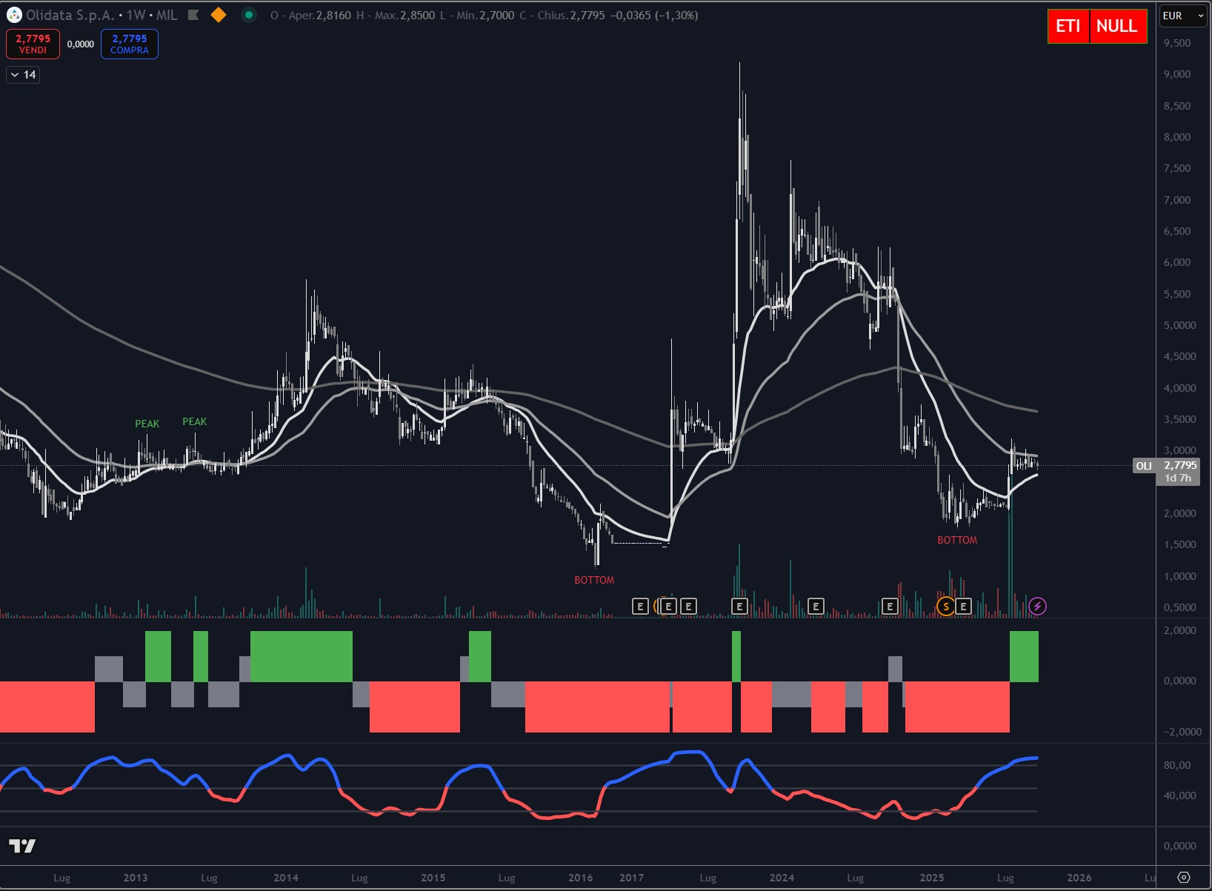The width and height of the screenshot is (1212, 891).
Task: Click the 2024 label on the time axis
Action: [x=782, y=878]
